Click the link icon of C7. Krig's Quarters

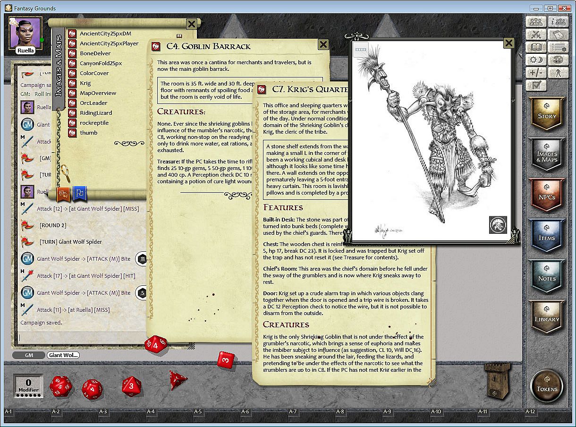click(261, 89)
